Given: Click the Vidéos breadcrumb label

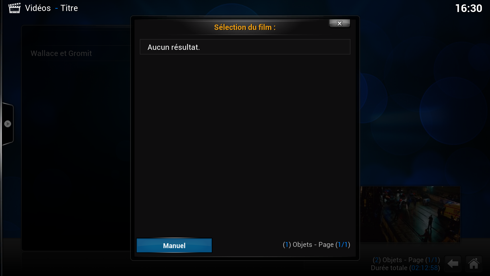Looking at the screenshot, I should pos(38,8).
